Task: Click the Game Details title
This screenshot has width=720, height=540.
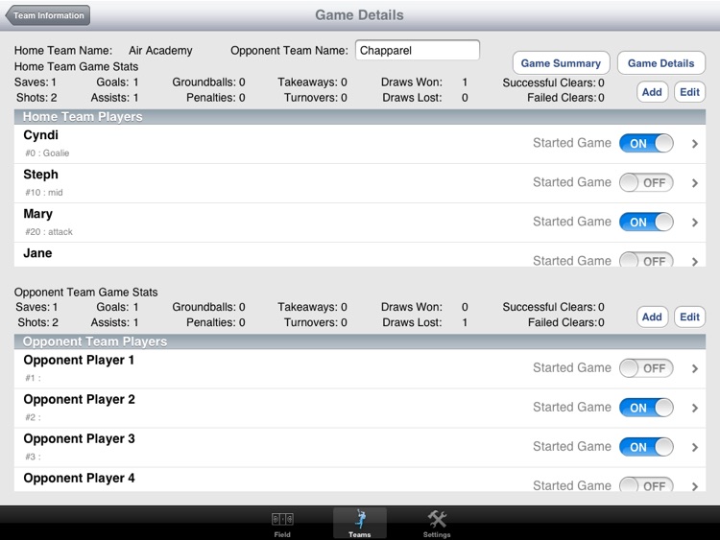Action: click(360, 15)
